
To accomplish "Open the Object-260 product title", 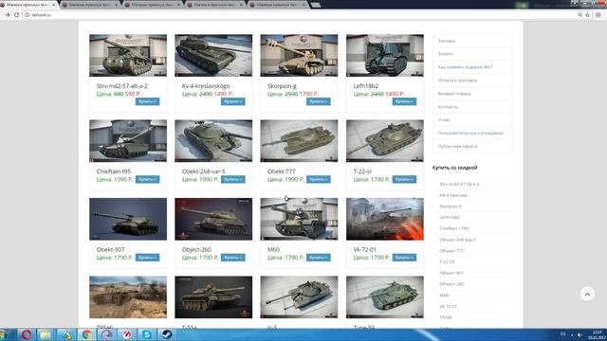I will 196,249.
